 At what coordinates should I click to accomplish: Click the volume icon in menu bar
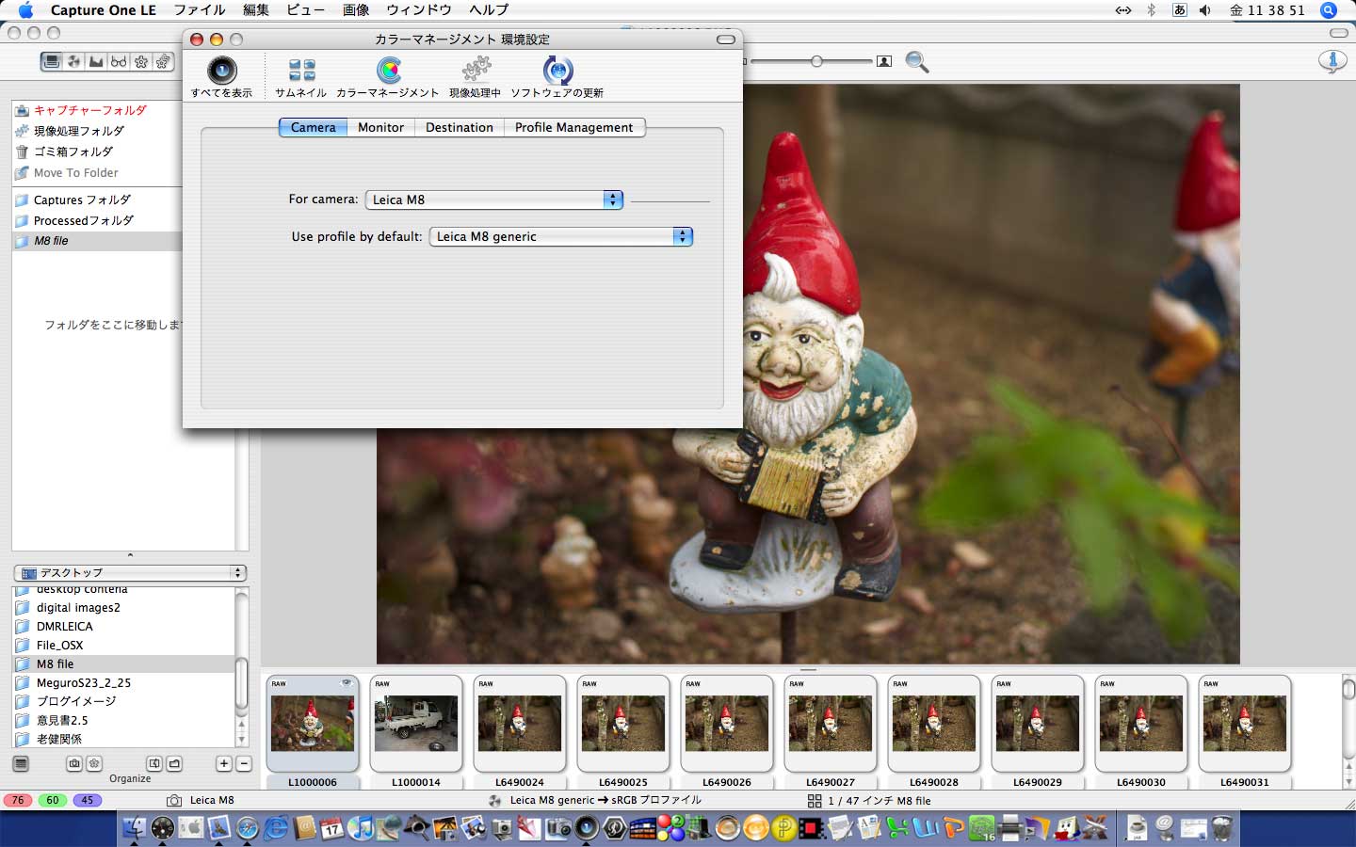pos(1205,10)
